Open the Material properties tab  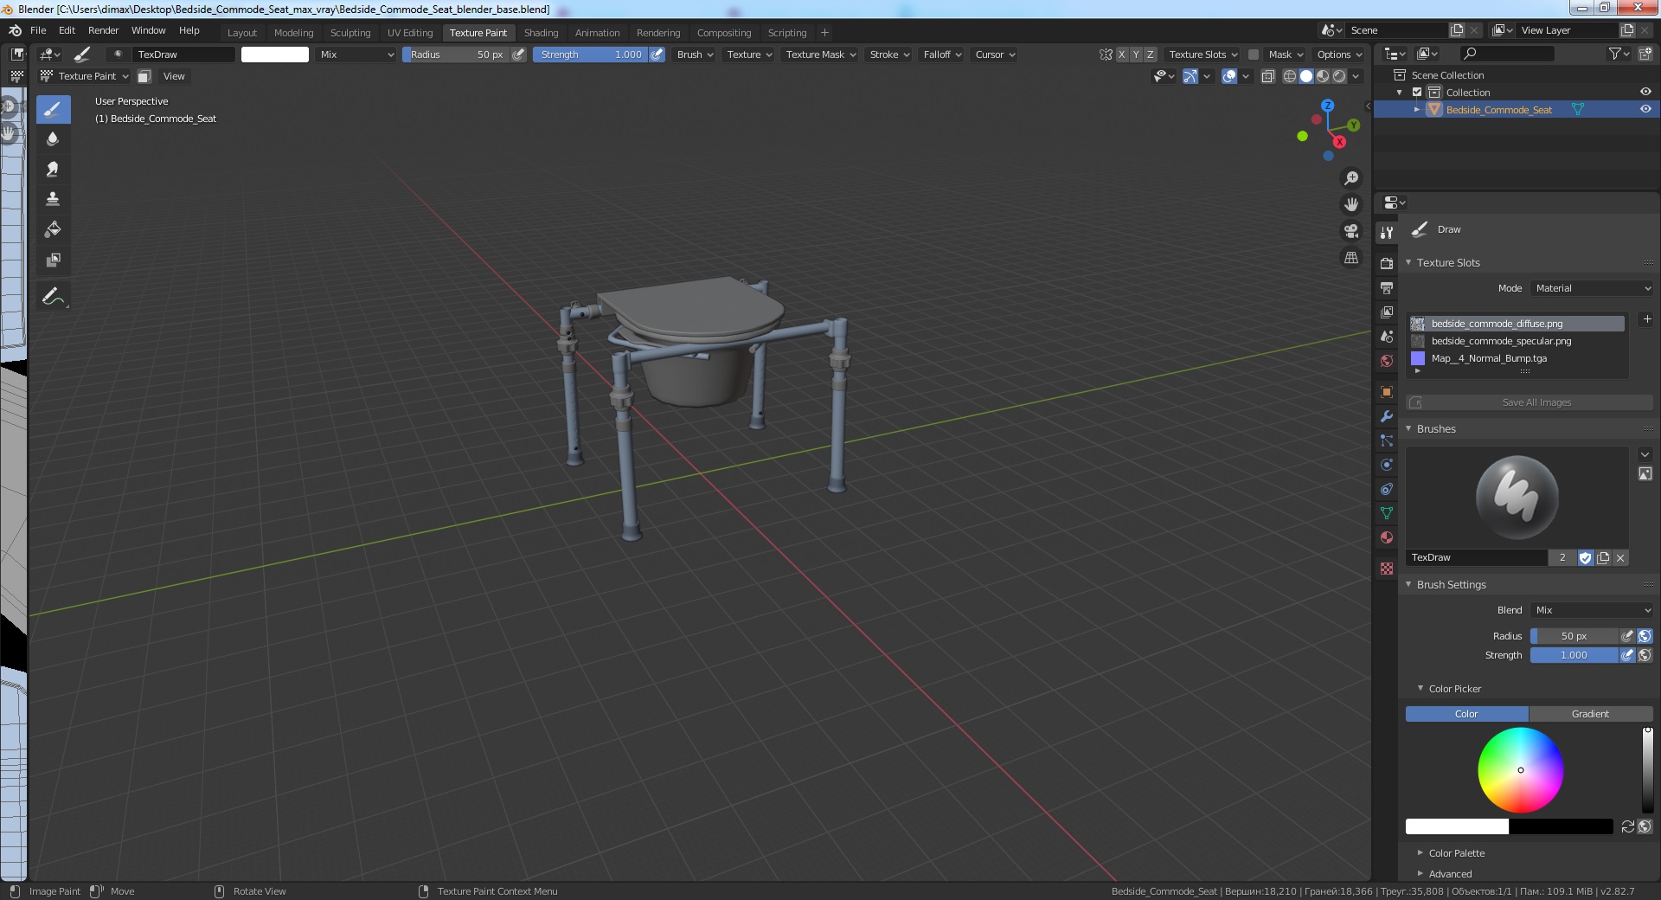click(1387, 537)
